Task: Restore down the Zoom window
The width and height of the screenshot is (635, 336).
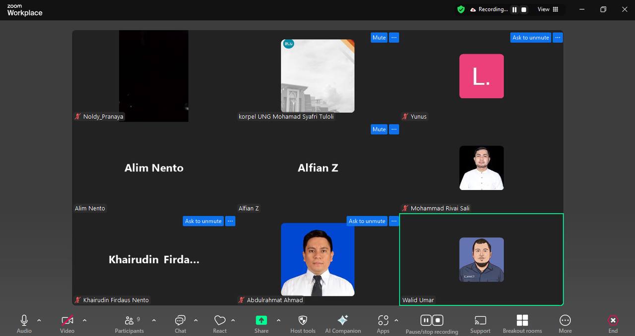Action: [x=603, y=9]
